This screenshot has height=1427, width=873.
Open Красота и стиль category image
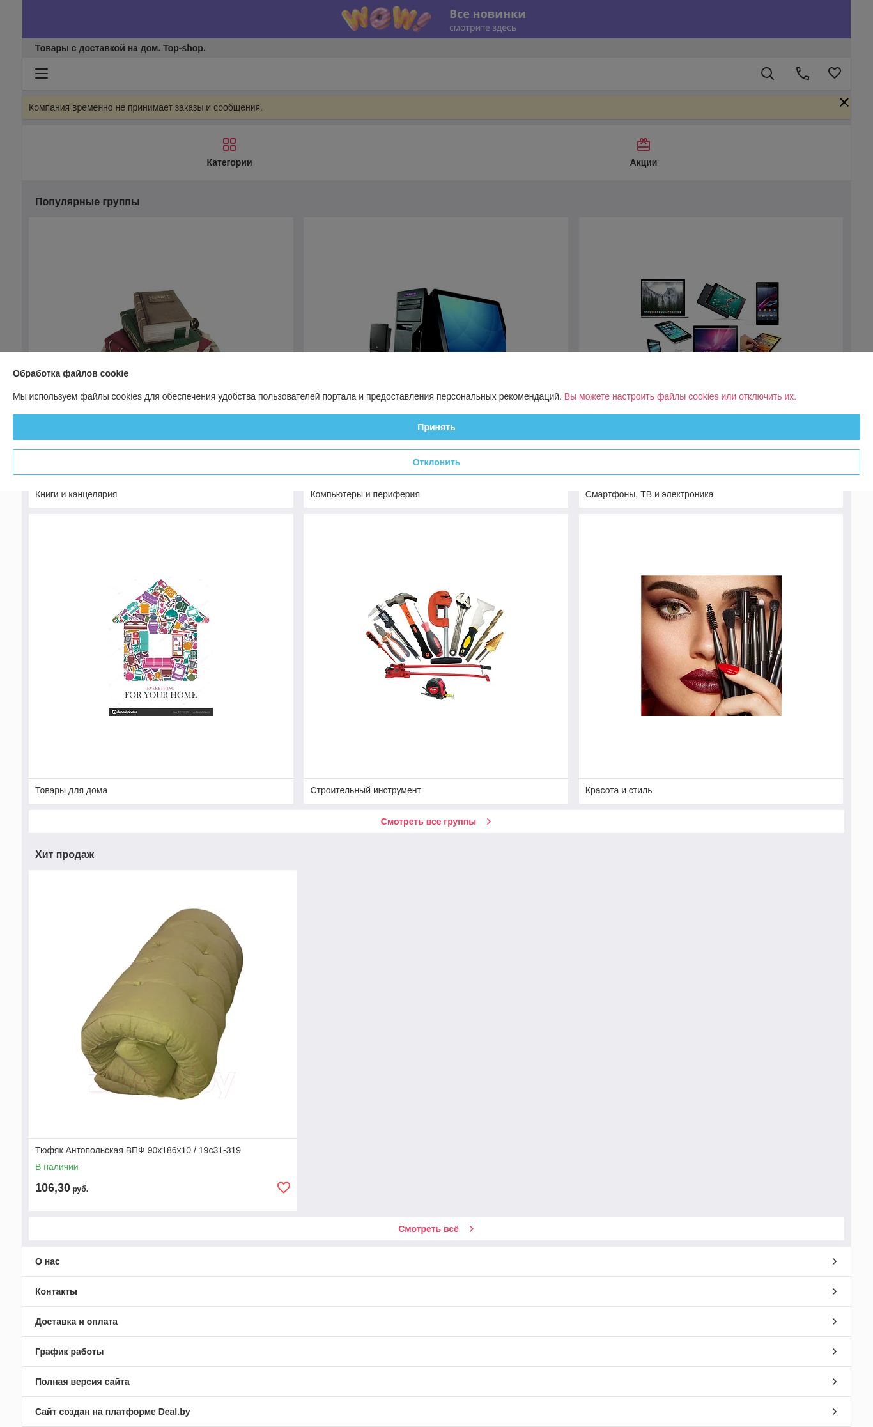tap(711, 646)
